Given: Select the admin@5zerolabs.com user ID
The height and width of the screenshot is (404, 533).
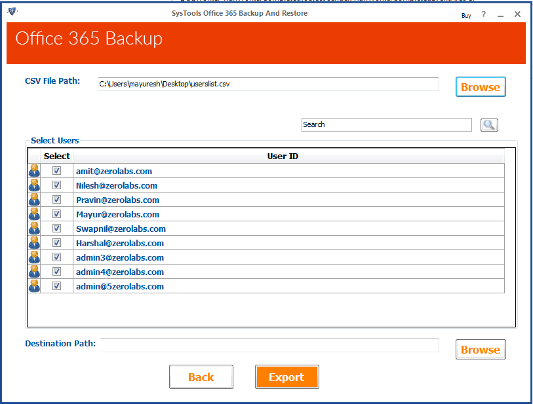Looking at the screenshot, I should coord(120,287).
